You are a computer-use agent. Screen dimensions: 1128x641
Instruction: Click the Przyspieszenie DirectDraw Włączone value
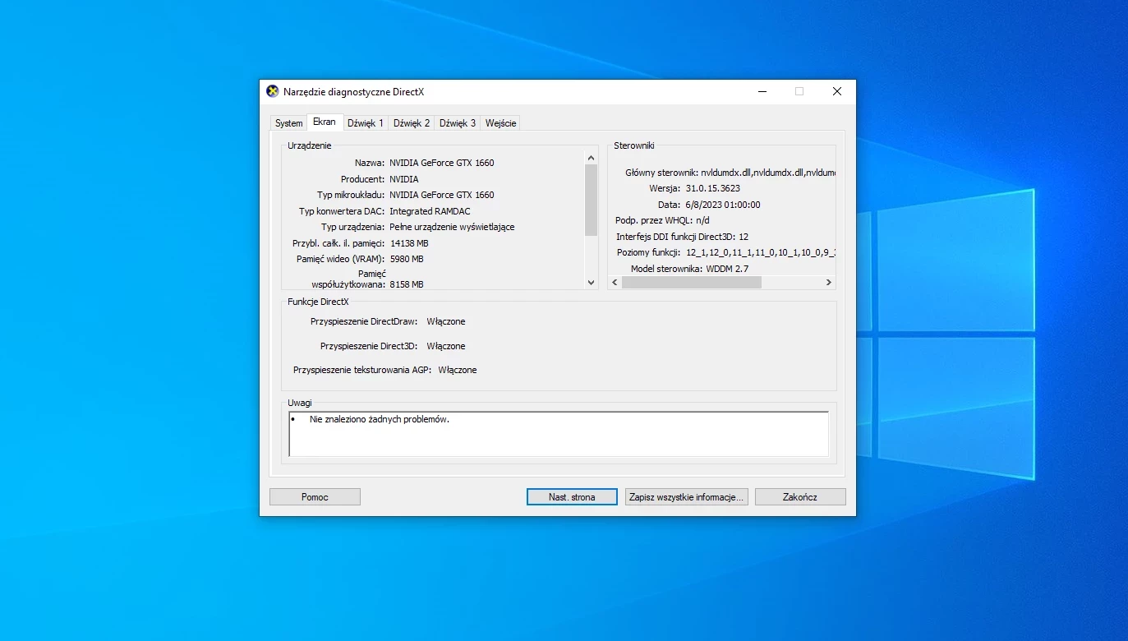pos(446,321)
